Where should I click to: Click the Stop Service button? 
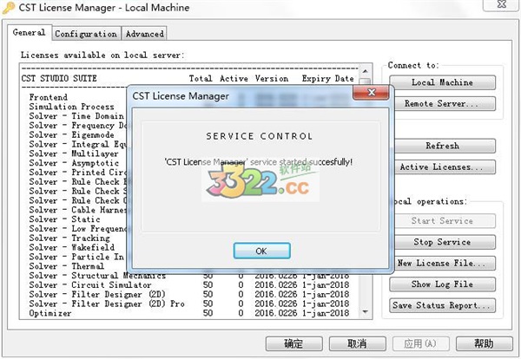[x=442, y=242]
